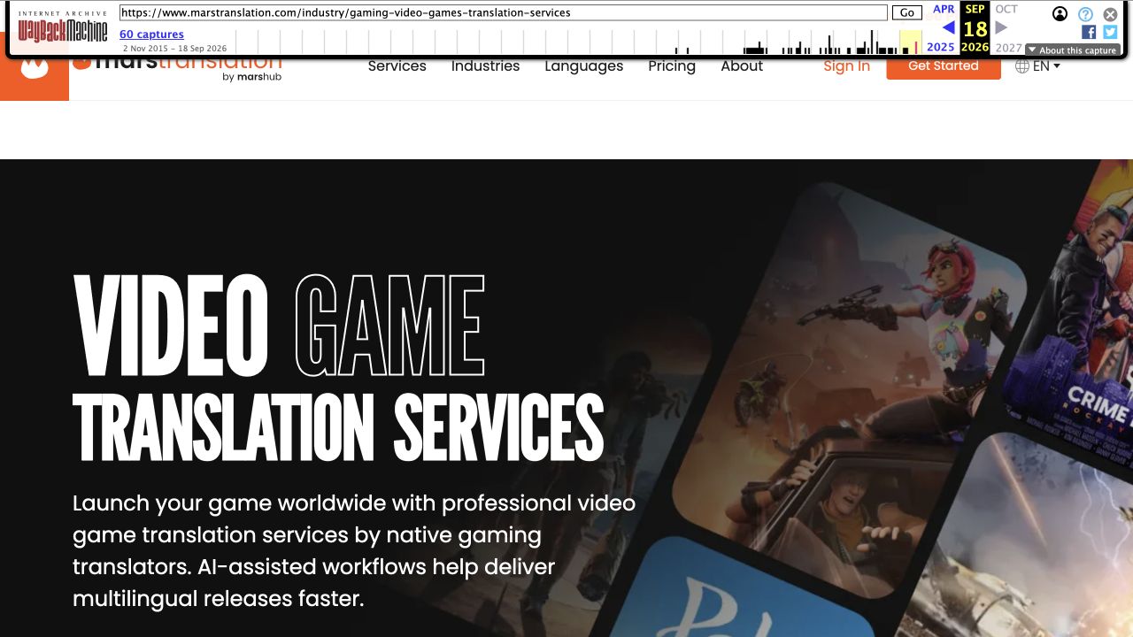Image resolution: width=1133 pixels, height=637 pixels.
Task: Click the 'VIDEO GAME' hero heading
Action: (279, 326)
